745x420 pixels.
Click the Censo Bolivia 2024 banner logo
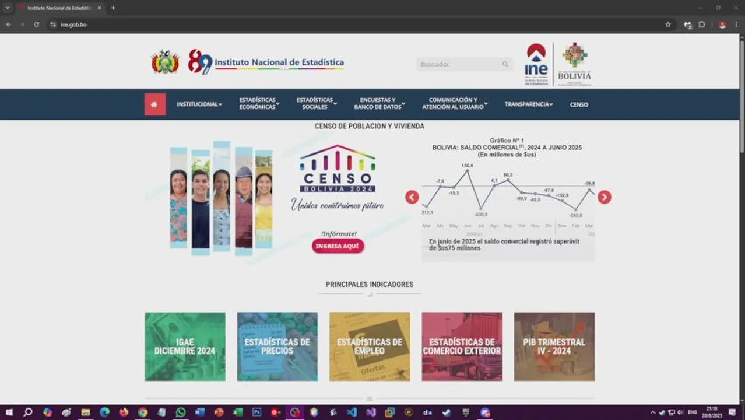point(338,169)
